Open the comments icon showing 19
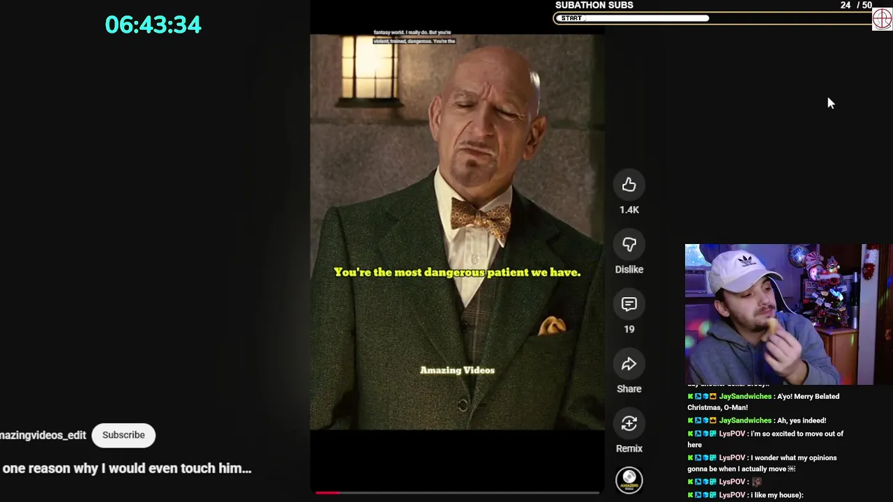 click(x=629, y=304)
